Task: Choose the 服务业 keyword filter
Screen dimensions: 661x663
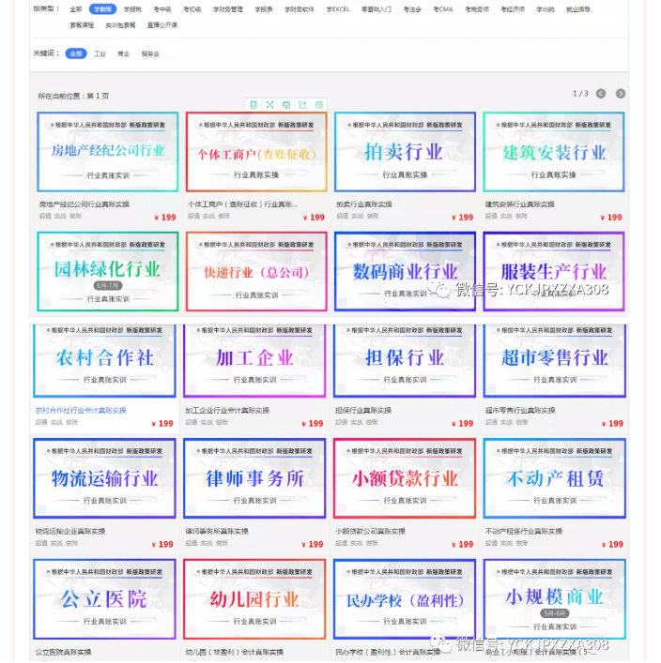Action: pos(150,54)
